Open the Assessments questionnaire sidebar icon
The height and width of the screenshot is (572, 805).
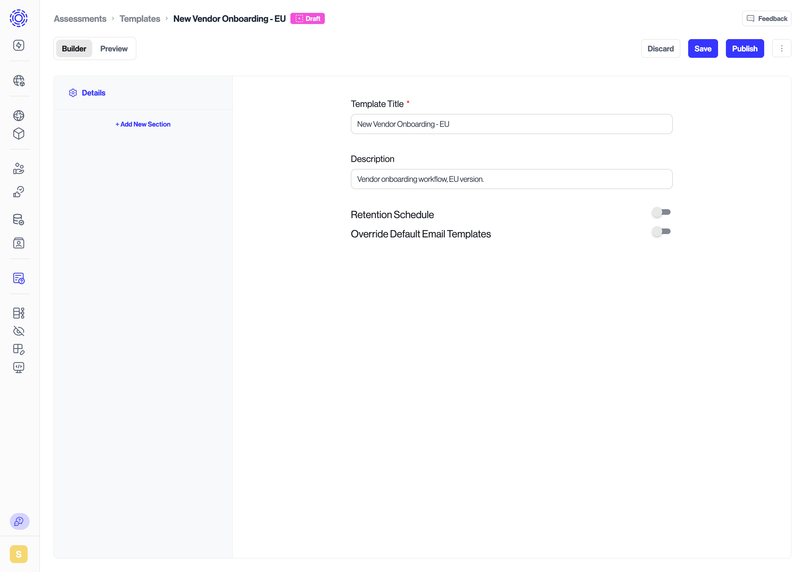coord(19,279)
